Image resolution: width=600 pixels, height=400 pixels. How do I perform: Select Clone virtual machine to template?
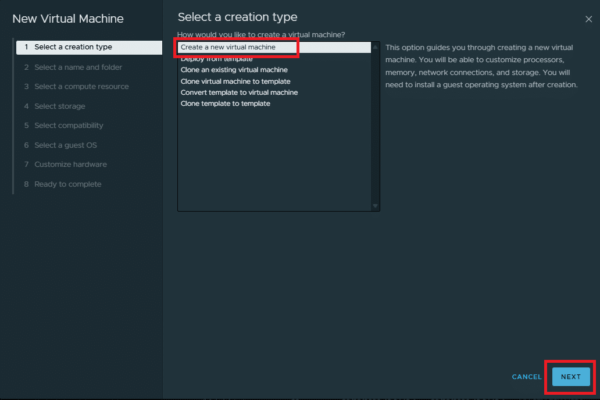[x=235, y=81]
